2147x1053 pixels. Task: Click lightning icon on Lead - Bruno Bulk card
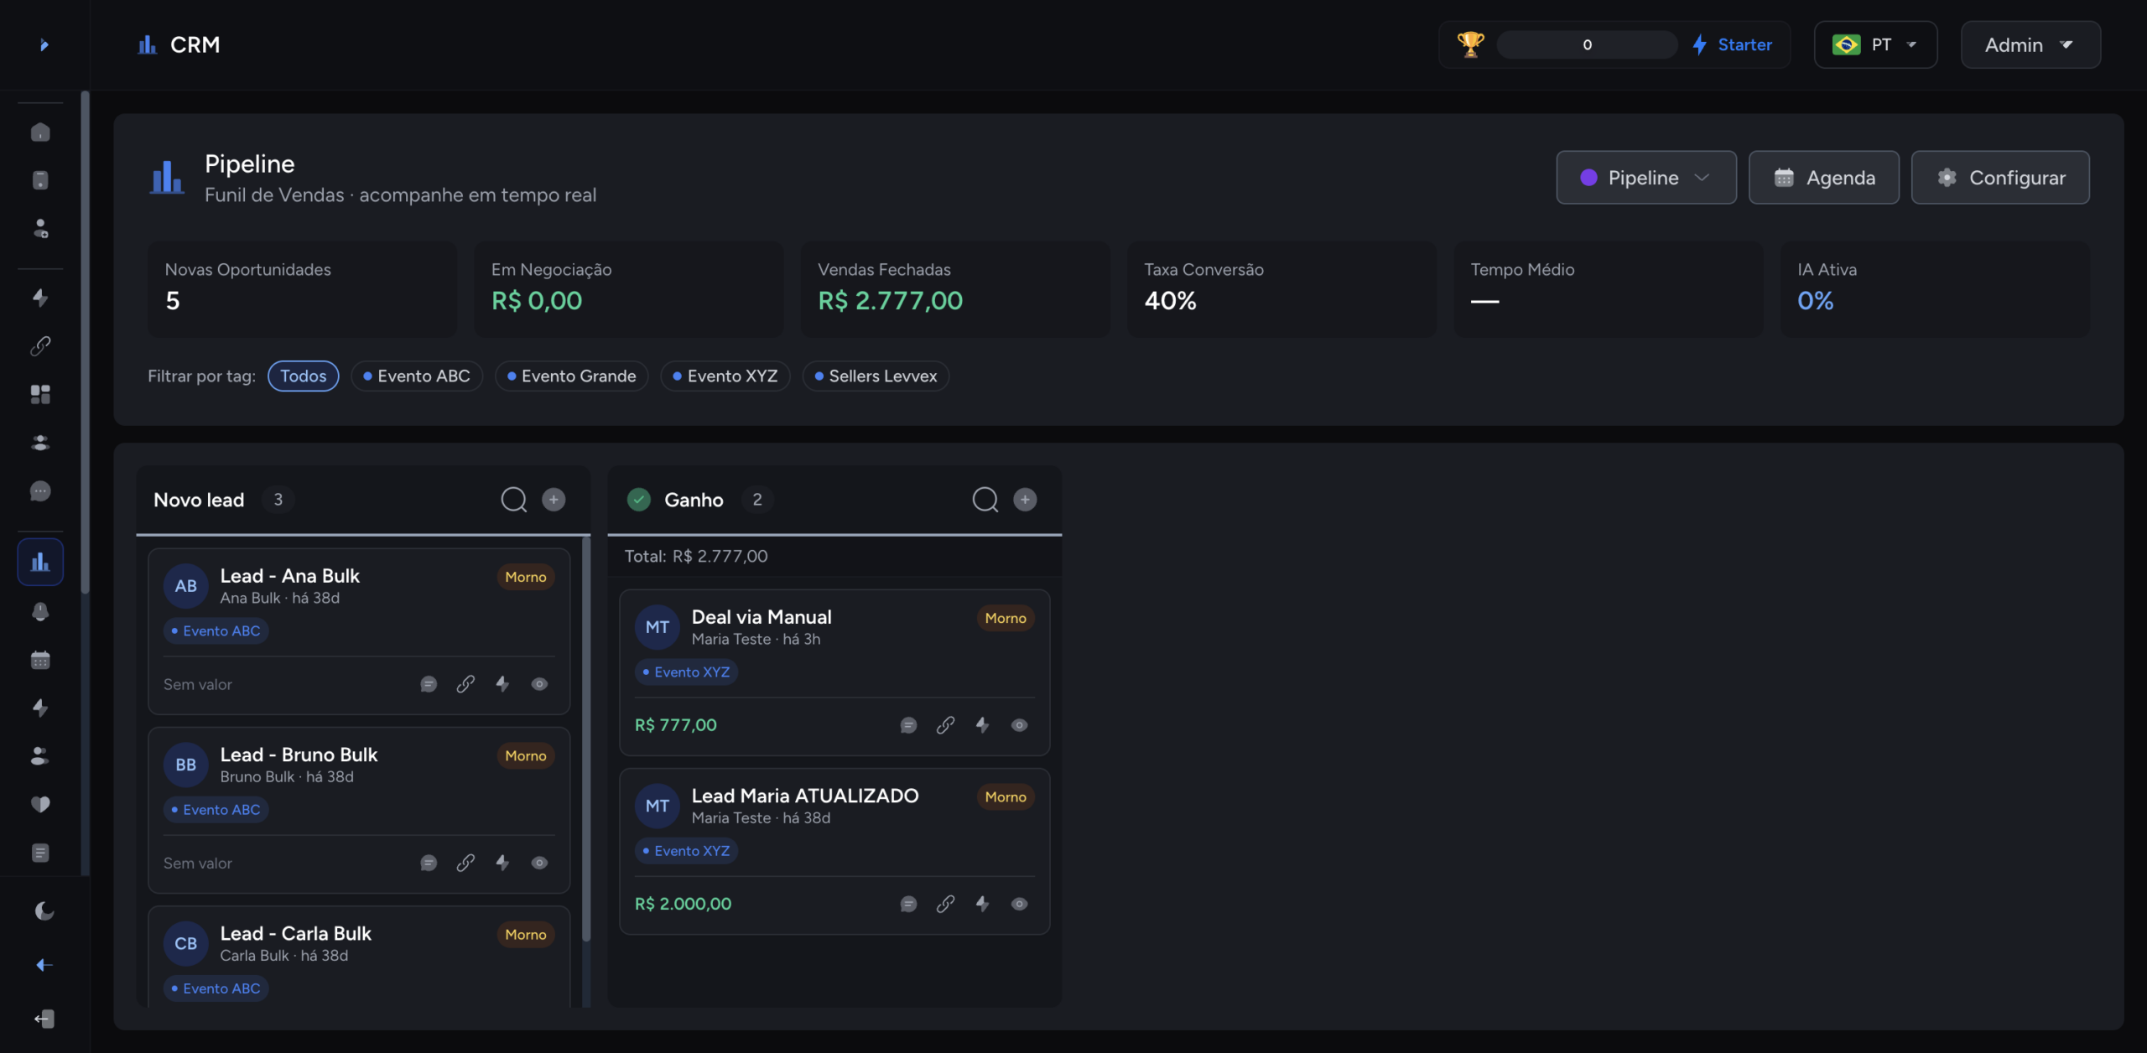502,863
